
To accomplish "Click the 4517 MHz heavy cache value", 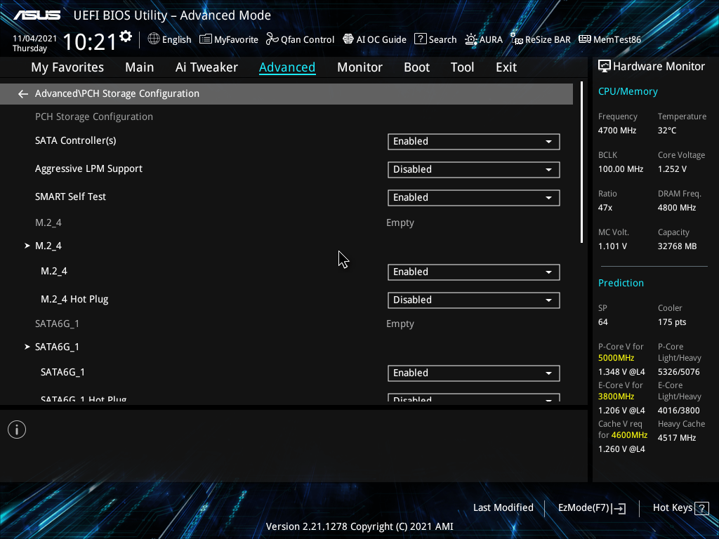I will [677, 438].
